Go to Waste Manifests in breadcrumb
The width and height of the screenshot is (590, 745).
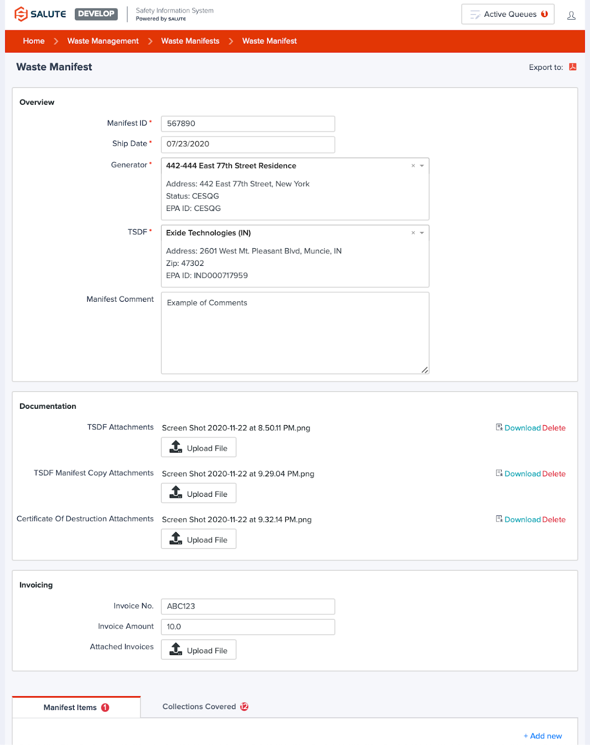pos(190,41)
